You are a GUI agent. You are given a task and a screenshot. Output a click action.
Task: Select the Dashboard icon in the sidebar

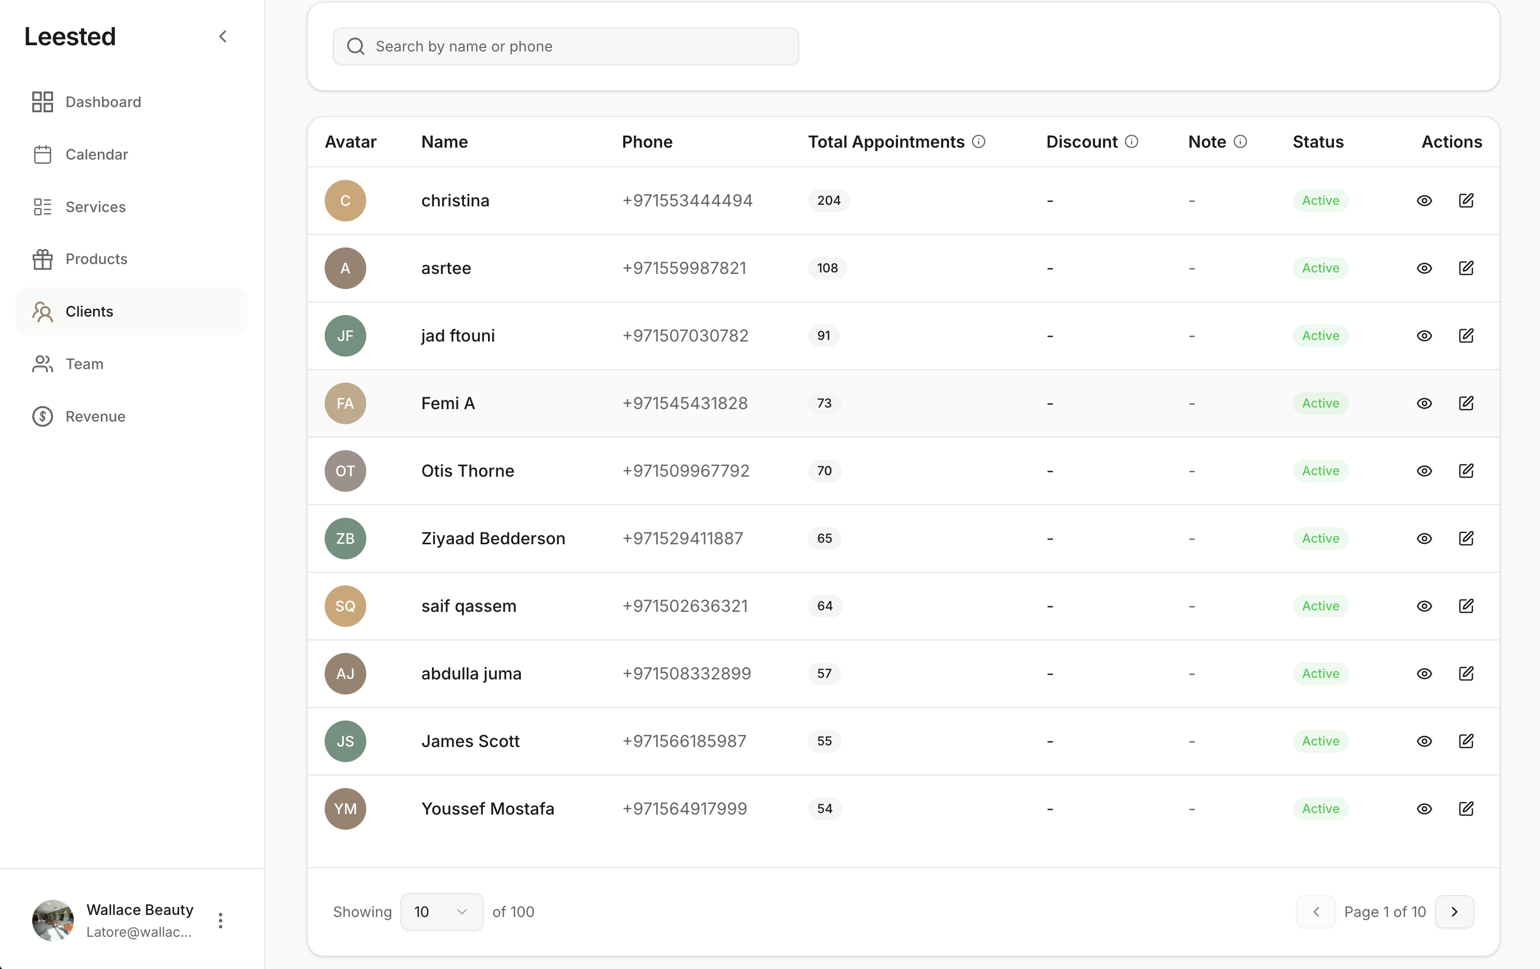click(42, 101)
